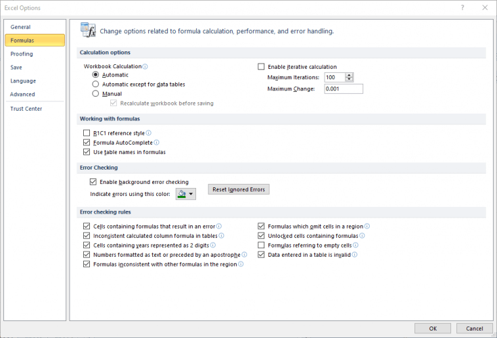This screenshot has height=338, width=497.
Task: Click info icon for Unlocked cells containing formulas
Action: [362, 236]
